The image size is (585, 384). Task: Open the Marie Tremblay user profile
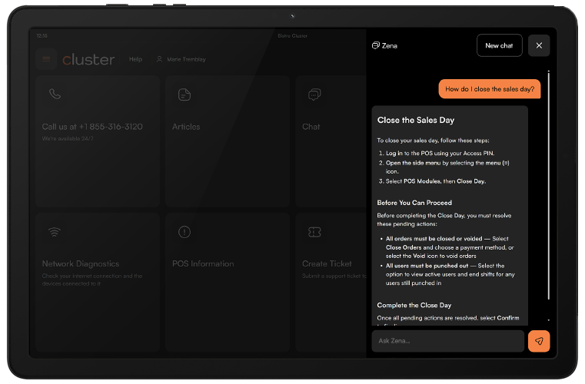[181, 59]
